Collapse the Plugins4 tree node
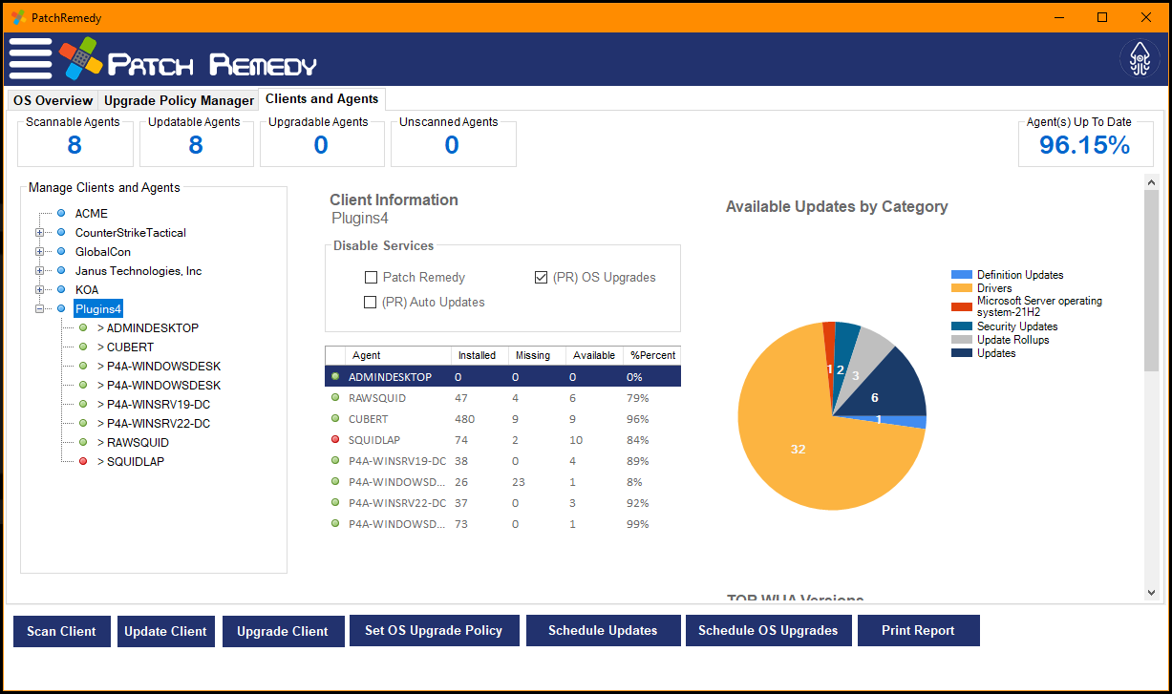The width and height of the screenshot is (1172, 694). (38, 308)
